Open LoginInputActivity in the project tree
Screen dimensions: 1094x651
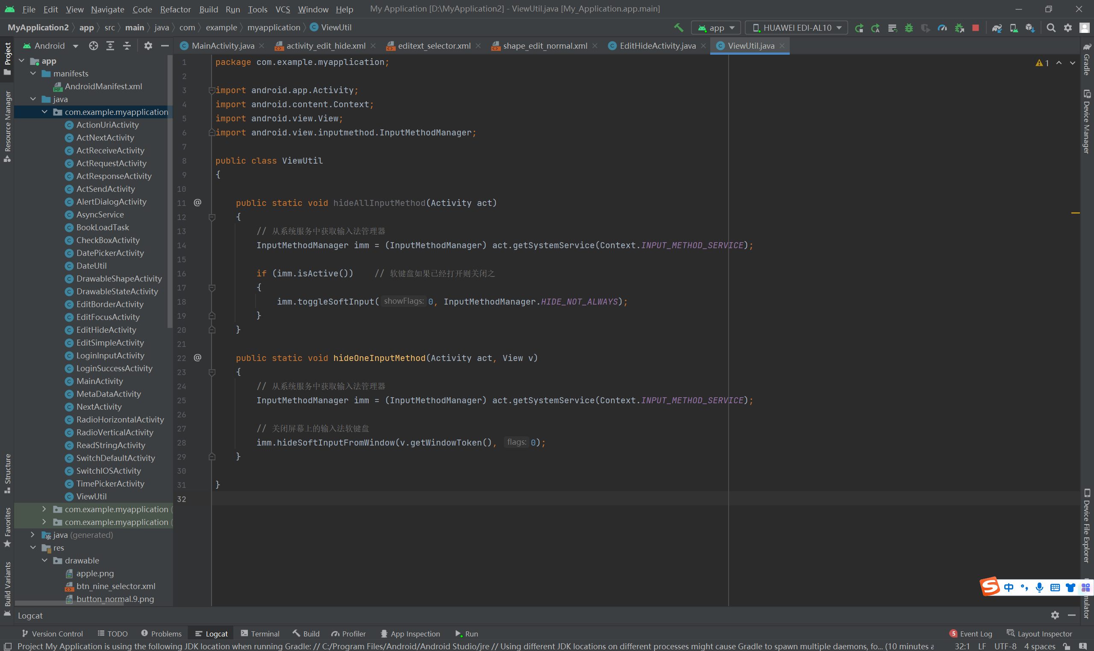(x=110, y=355)
